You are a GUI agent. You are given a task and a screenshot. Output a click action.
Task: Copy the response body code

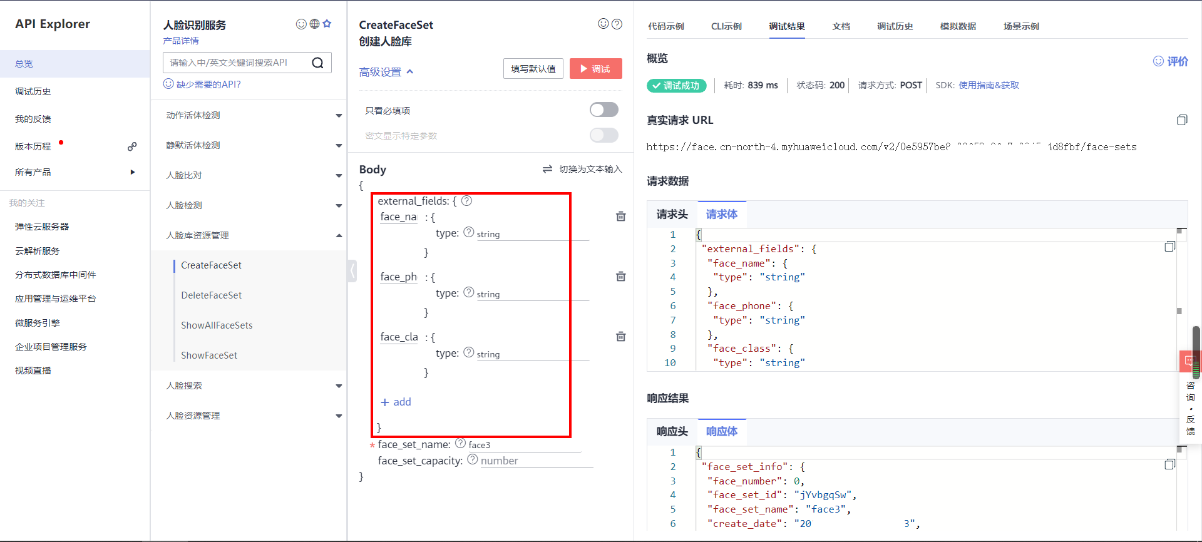tap(1169, 464)
